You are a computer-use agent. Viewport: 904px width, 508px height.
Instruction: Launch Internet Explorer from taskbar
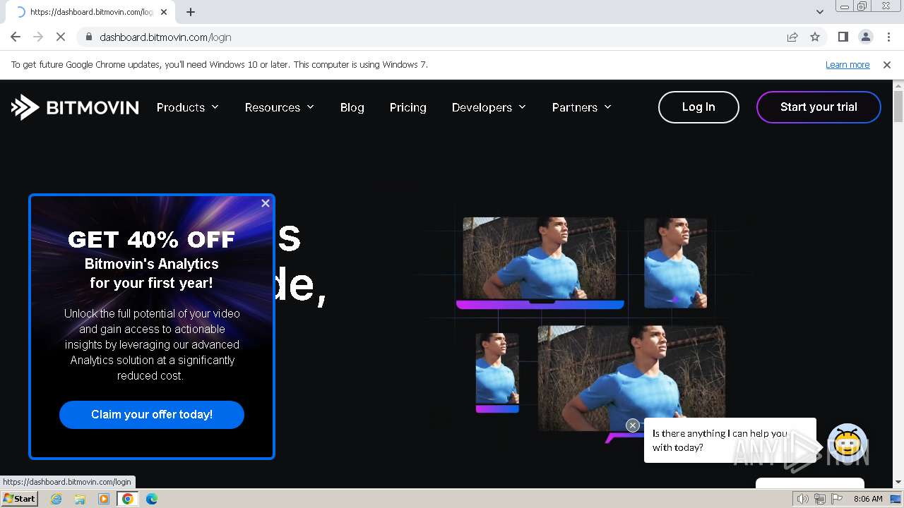pyautogui.click(x=56, y=499)
